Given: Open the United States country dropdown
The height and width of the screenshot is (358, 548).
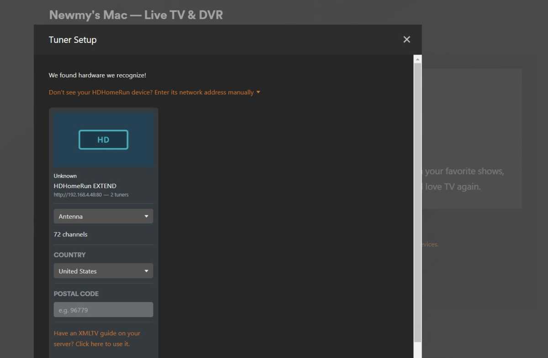Looking at the screenshot, I should point(103,271).
